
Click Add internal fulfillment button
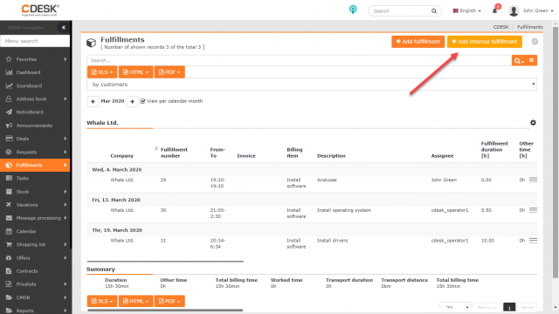[485, 42]
